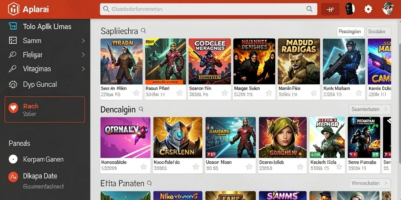Click the Seamieriiaten button
The image size is (401, 200).
370,109
